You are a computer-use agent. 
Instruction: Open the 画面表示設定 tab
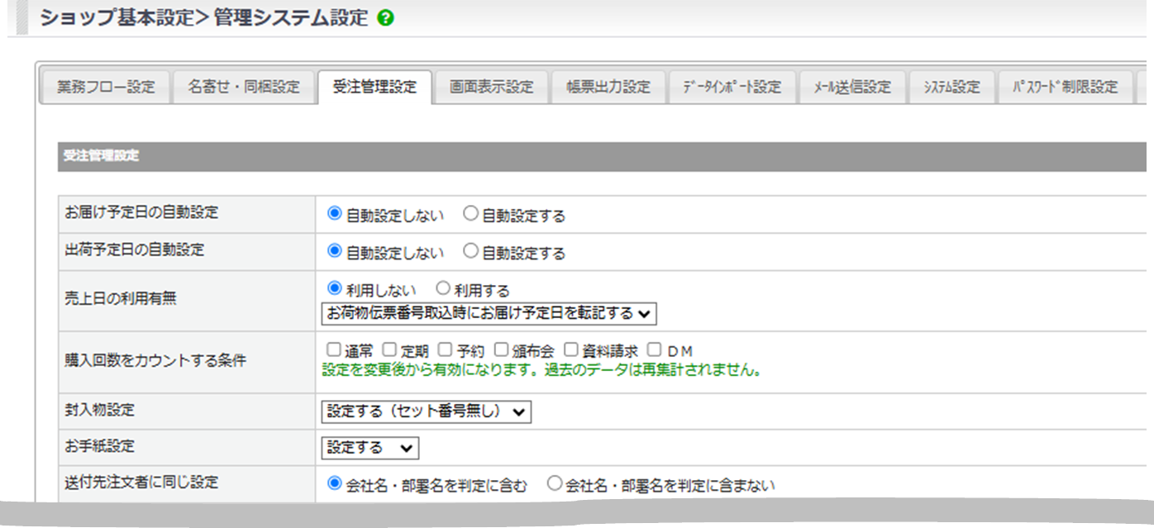492,87
